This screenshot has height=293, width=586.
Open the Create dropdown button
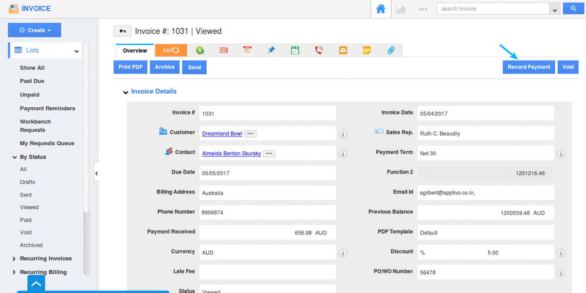[34, 30]
